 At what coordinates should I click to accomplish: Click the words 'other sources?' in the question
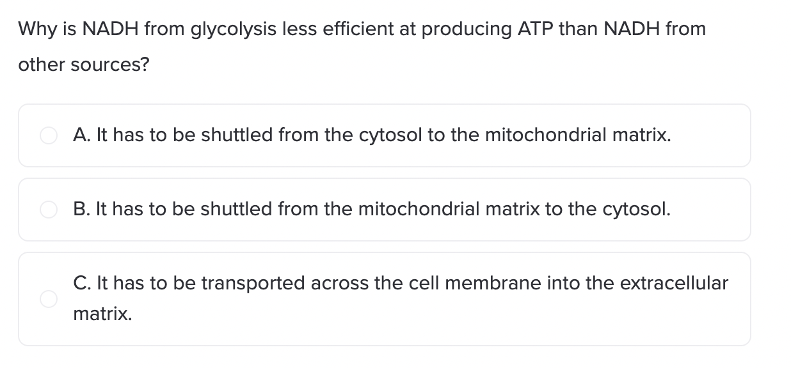[x=83, y=65]
